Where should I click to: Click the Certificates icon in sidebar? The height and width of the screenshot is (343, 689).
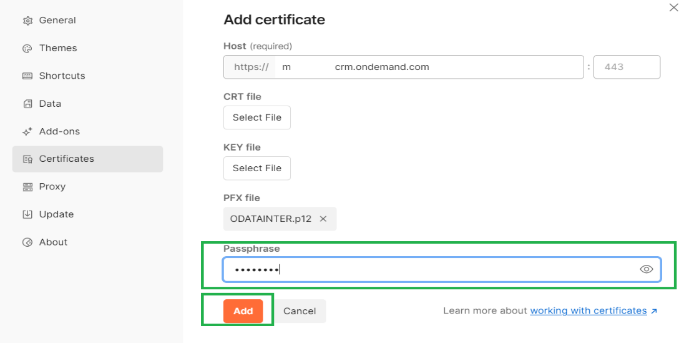[x=27, y=159]
